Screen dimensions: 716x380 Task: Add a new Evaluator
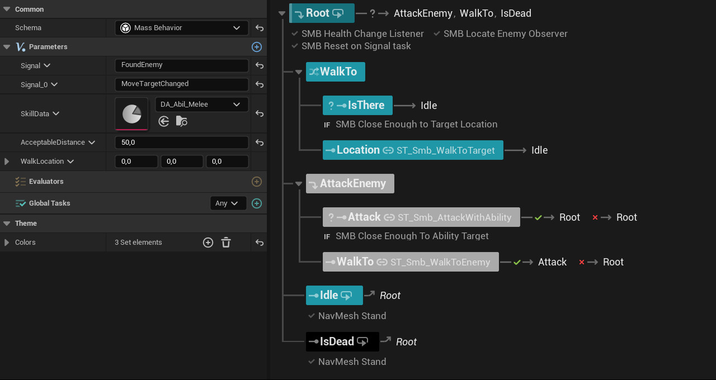click(257, 182)
